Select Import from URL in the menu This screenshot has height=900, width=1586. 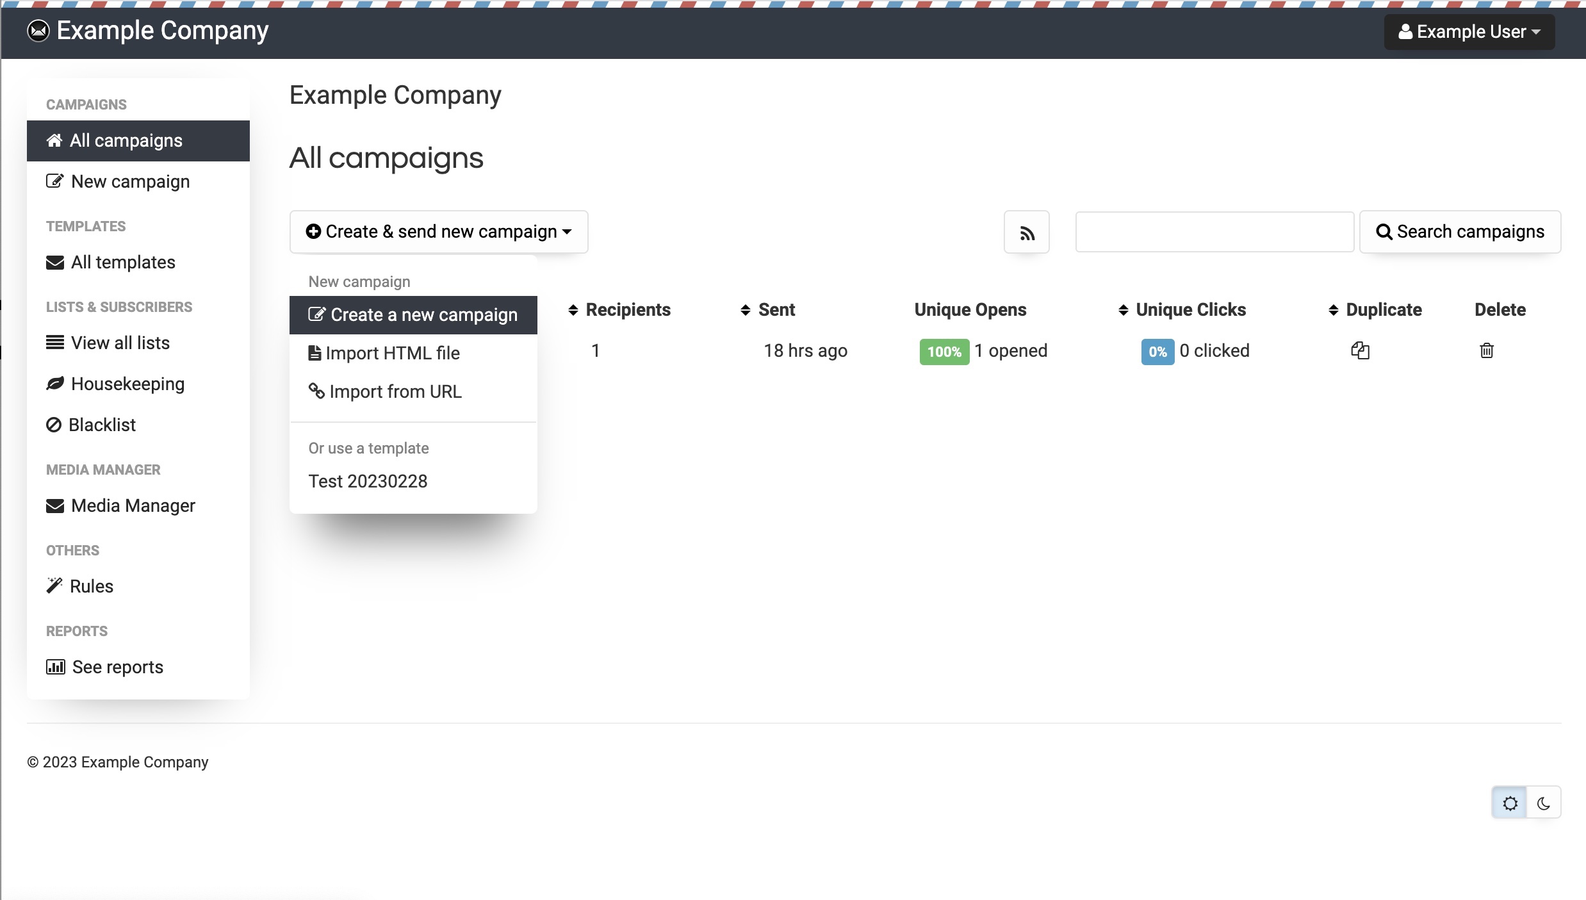pyautogui.click(x=395, y=391)
